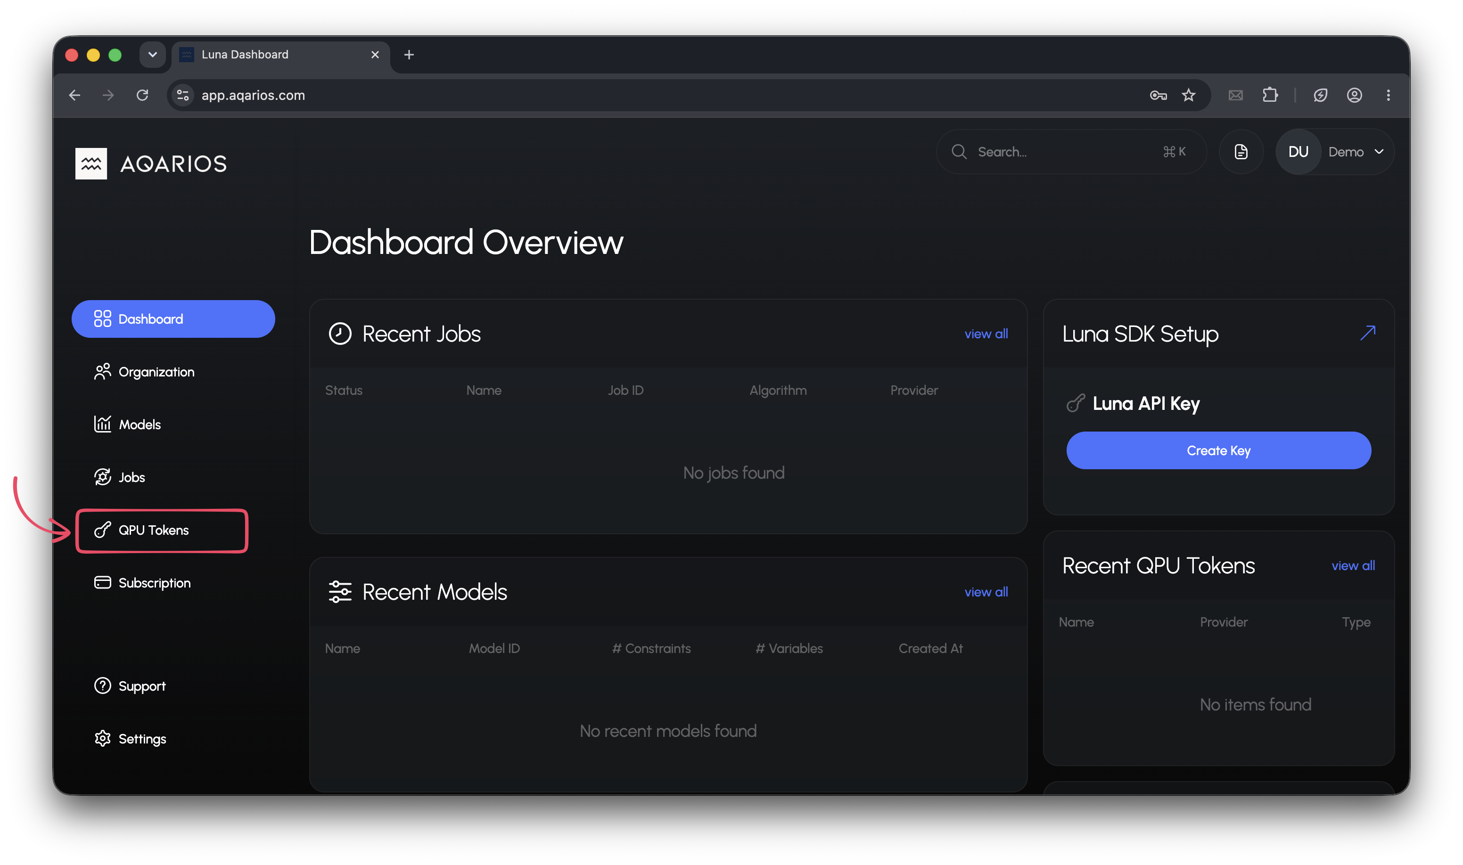This screenshot has width=1463, height=865.
Task: Click the Luna API Key key icon
Action: [1075, 403]
